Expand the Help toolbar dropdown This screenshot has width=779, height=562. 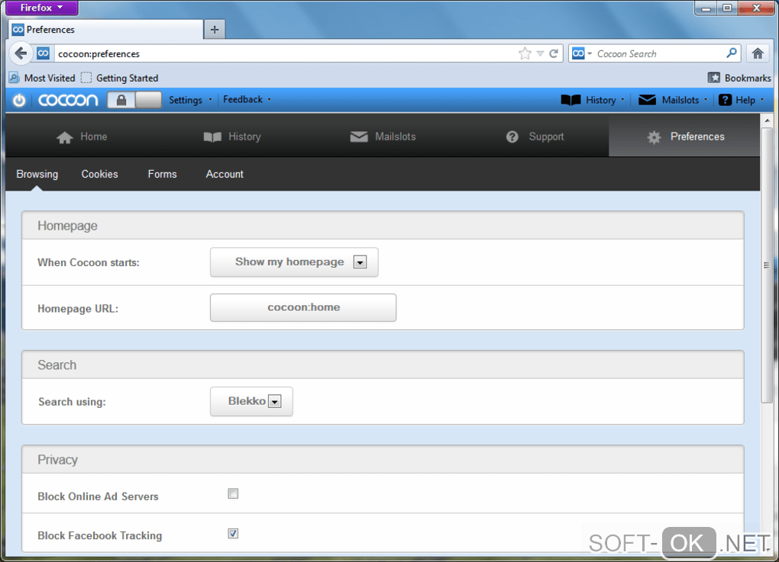coord(762,100)
